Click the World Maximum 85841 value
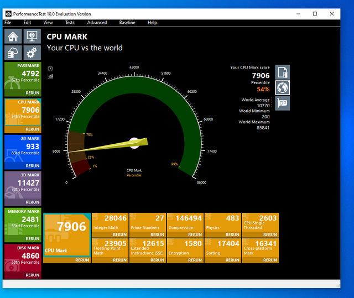Viewport: 354px width, 298px height. tap(263, 128)
